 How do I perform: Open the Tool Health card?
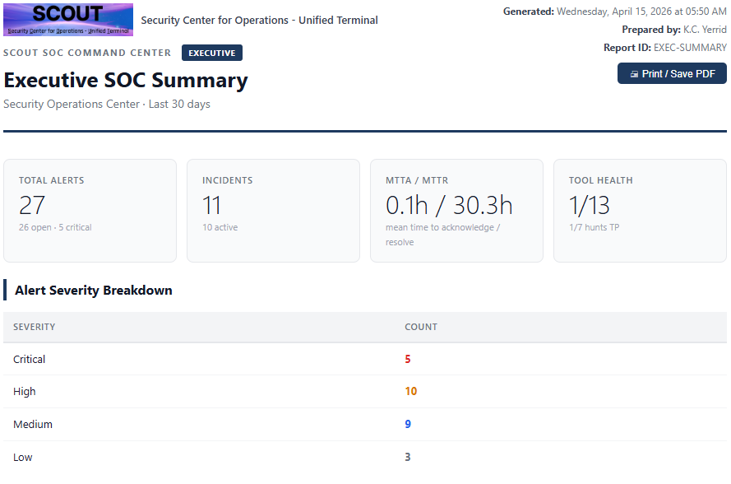[x=640, y=211]
